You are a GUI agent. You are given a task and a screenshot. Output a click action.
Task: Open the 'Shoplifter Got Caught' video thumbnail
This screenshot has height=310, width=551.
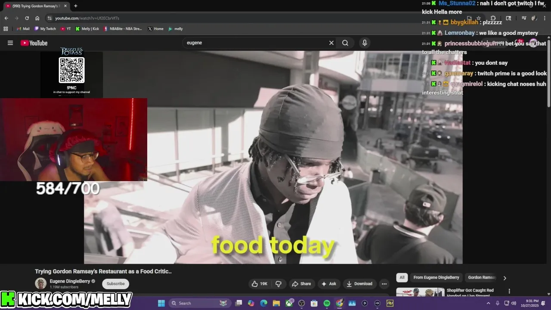pos(420,292)
